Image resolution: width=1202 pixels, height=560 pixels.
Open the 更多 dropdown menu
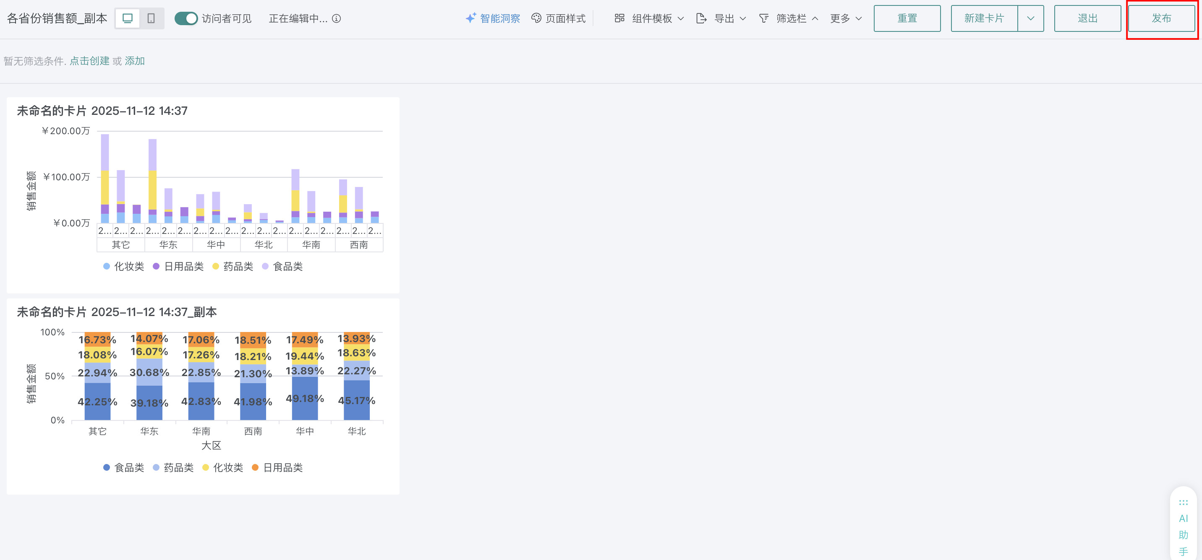click(846, 18)
